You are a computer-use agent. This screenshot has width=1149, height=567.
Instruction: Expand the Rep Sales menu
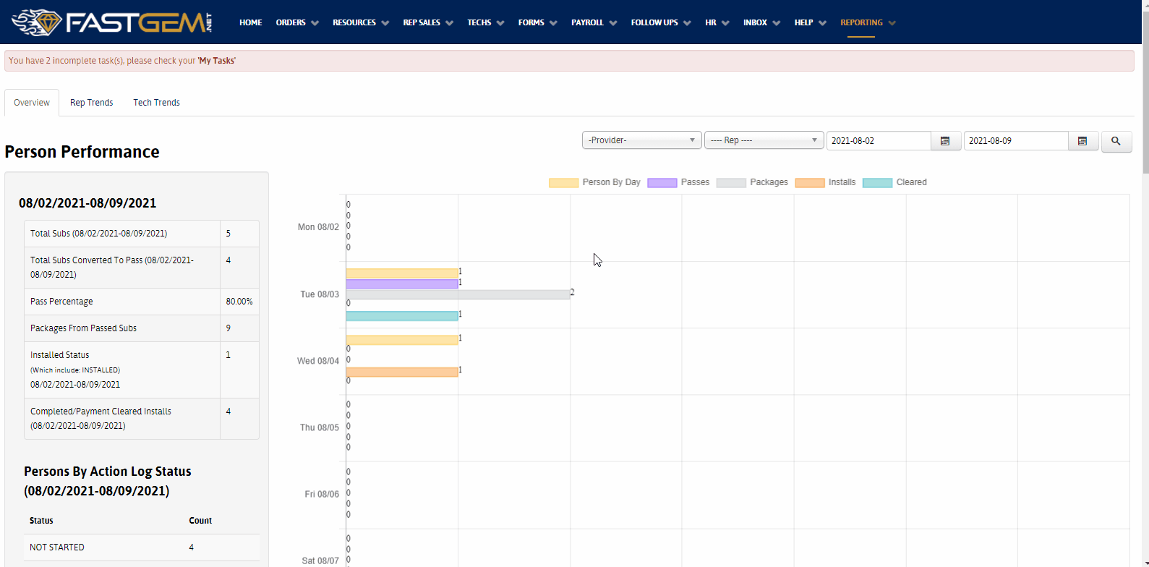[x=428, y=22]
